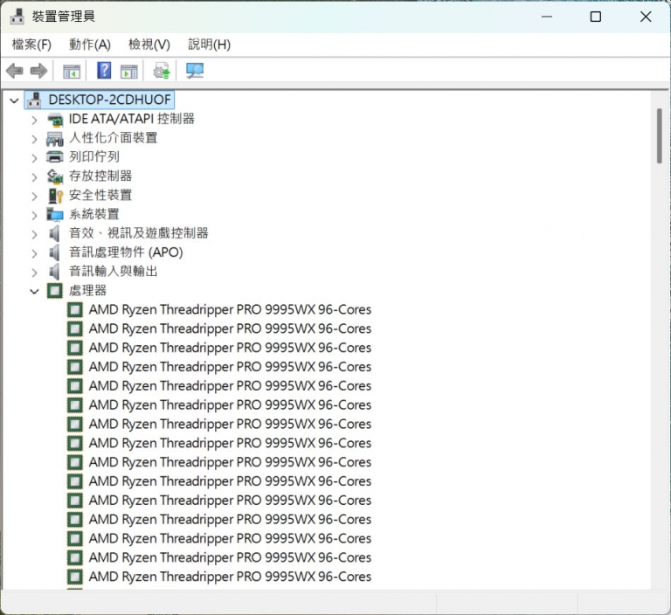Click the Forward arrow toolbar icon
This screenshot has height=615, width=671.
point(38,71)
